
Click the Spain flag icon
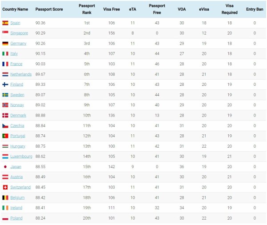click(x=5, y=23)
